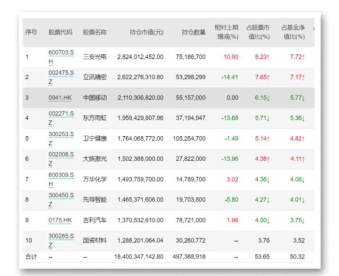This screenshot has height=276, width=339.
Task: Click the 合计 row label
Action: coord(31,257)
